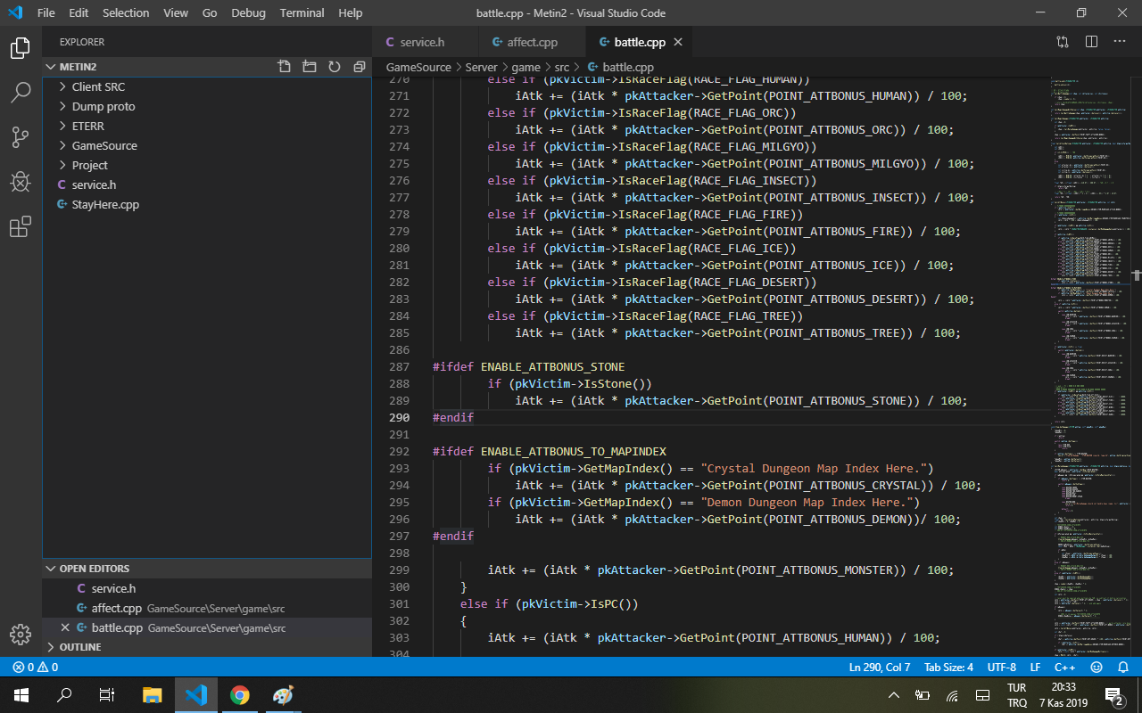Image resolution: width=1142 pixels, height=713 pixels.
Task: Open notifications bell in status bar
Action: click(x=1124, y=667)
